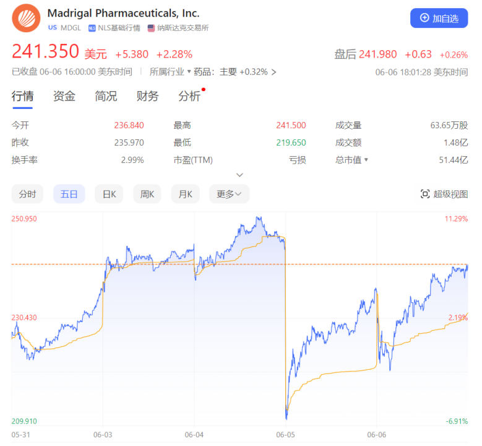Open the 更多 chart period dropdown

[229, 194]
